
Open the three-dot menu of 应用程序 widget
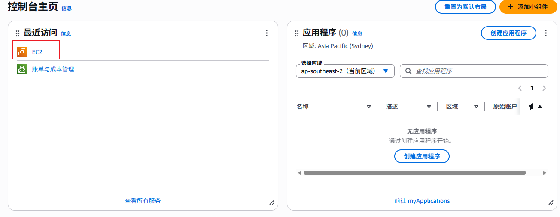[x=546, y=33]
